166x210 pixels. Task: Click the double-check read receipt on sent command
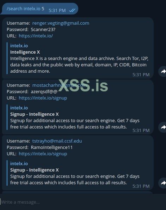(x=72, y=10)
